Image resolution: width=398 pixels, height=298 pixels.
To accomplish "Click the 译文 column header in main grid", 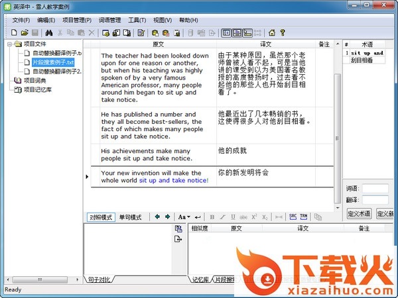I will 266,44.
